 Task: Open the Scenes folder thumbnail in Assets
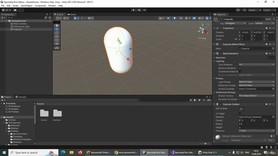click(44, 114)
